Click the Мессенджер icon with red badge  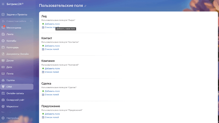(x=3, y=27)
